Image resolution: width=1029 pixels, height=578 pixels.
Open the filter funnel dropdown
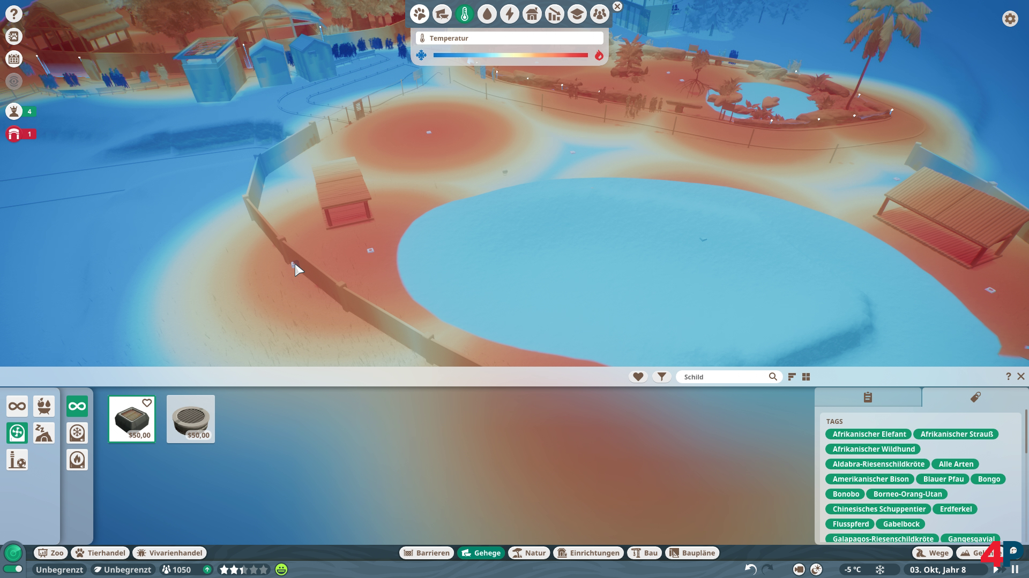[x=662, y=377]
